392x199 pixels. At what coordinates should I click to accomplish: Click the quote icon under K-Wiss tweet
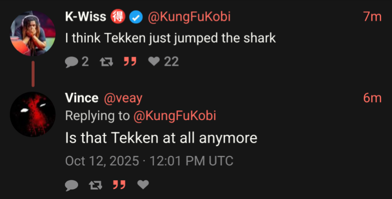(x=130, y=61)
